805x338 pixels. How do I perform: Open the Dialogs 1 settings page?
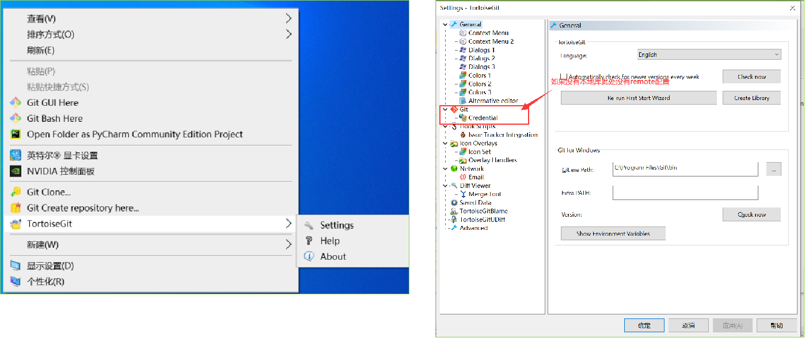point(481,50)
